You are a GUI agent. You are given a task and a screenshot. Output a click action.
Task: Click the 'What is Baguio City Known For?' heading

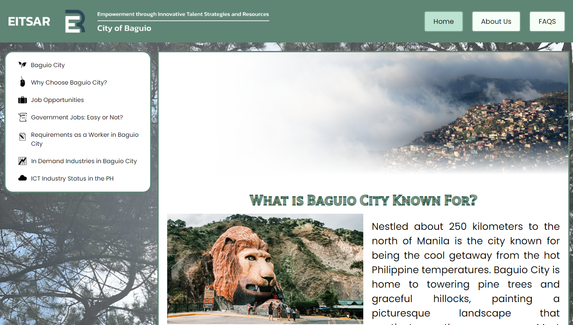(363, 200)
